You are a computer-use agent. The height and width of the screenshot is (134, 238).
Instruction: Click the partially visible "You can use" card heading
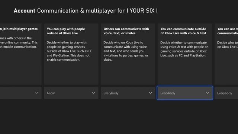[x=228, y=31]
